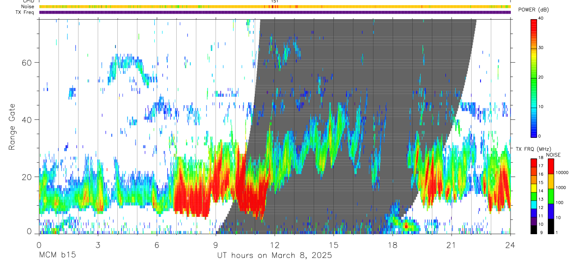The image size is (574, 265).
Task: Click the blue NOISE scale segment
Action: point(551,211)
